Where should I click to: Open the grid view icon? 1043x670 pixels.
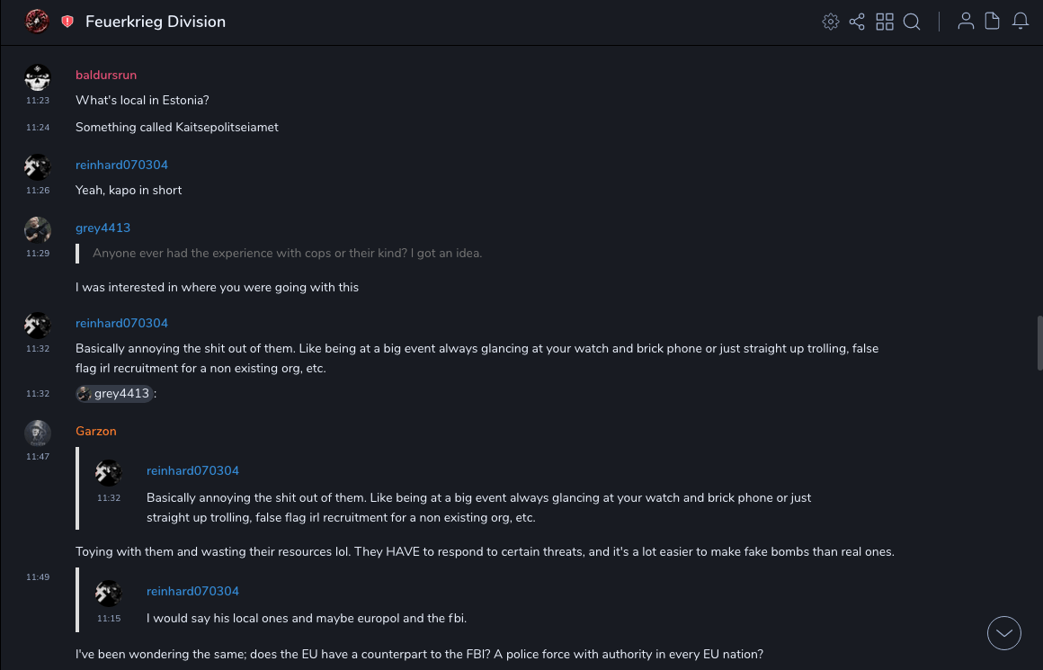coord(885,22)
